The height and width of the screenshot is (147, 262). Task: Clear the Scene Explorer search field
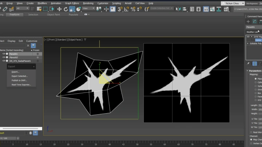coord(28,45)
